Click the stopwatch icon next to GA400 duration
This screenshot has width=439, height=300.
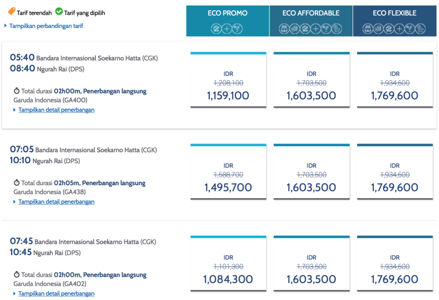[x=16, y=91]
